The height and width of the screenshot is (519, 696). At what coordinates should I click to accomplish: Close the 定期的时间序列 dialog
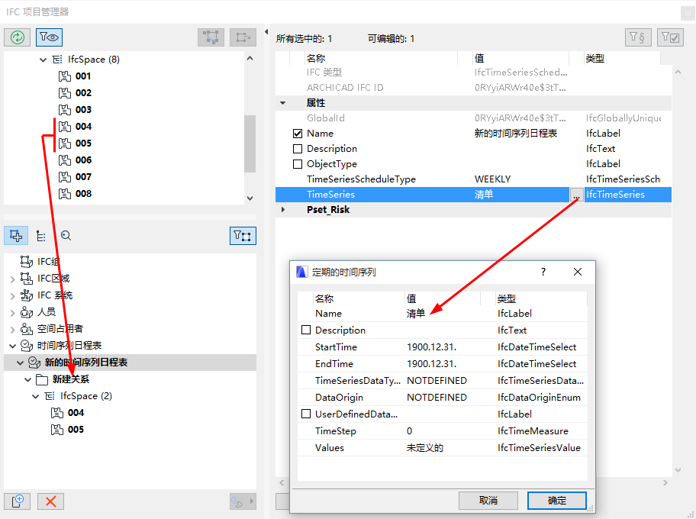coord(578,272)
